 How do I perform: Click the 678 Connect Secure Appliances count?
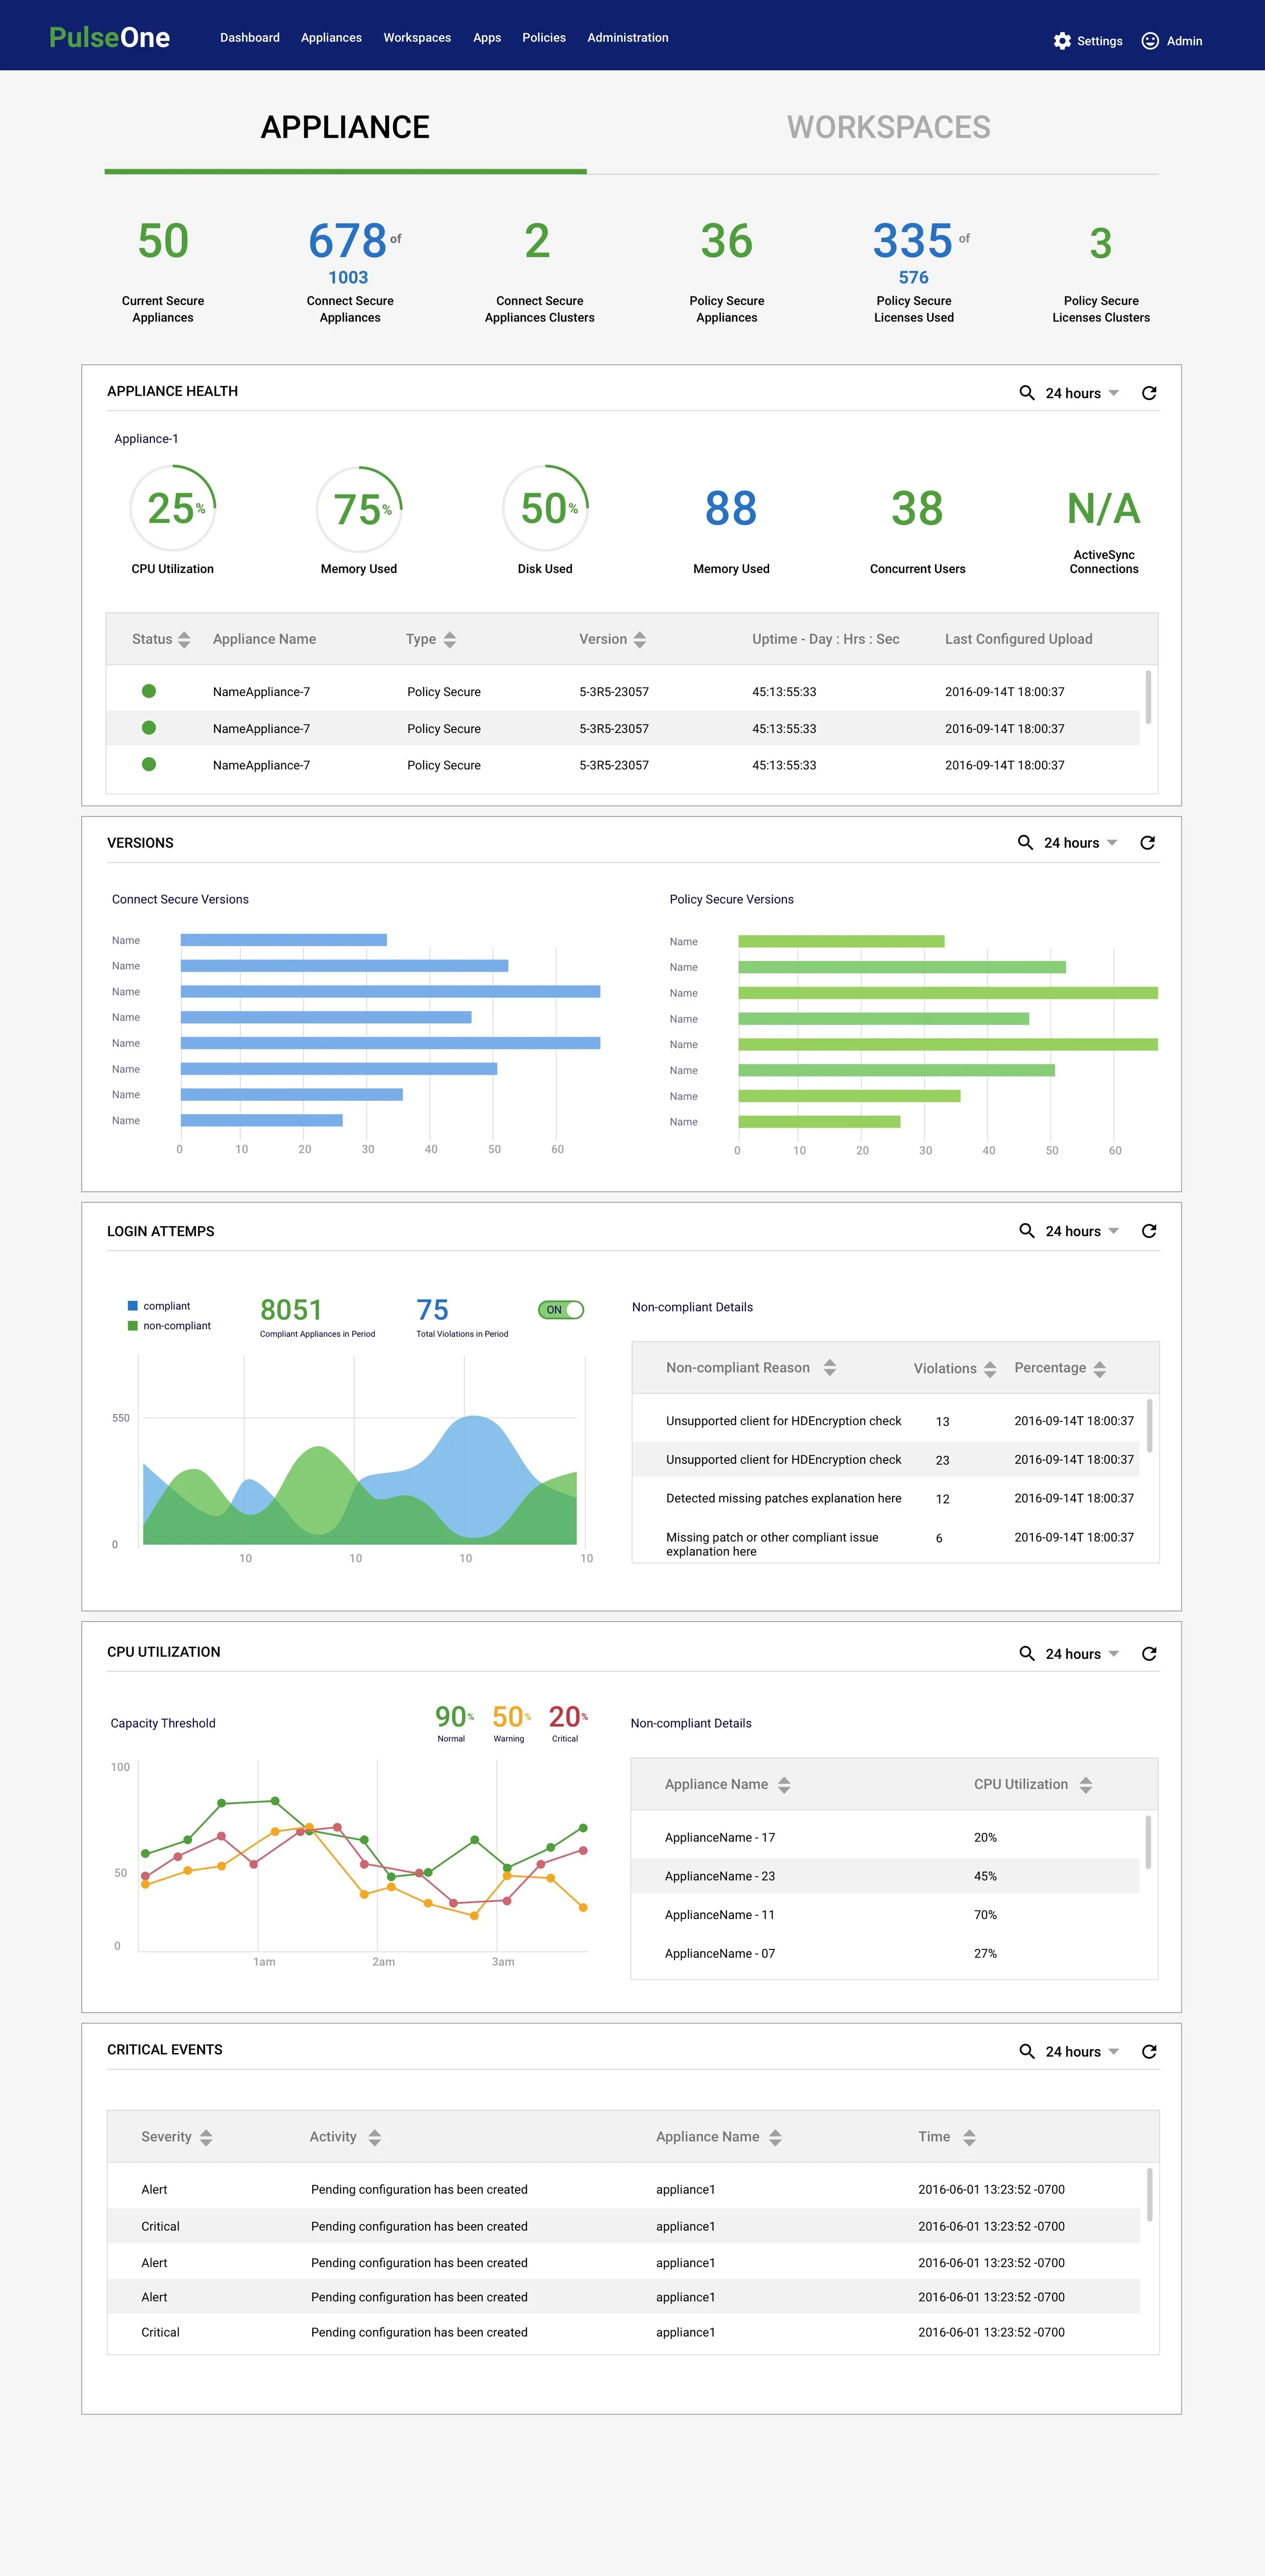[x=348, y=241]
